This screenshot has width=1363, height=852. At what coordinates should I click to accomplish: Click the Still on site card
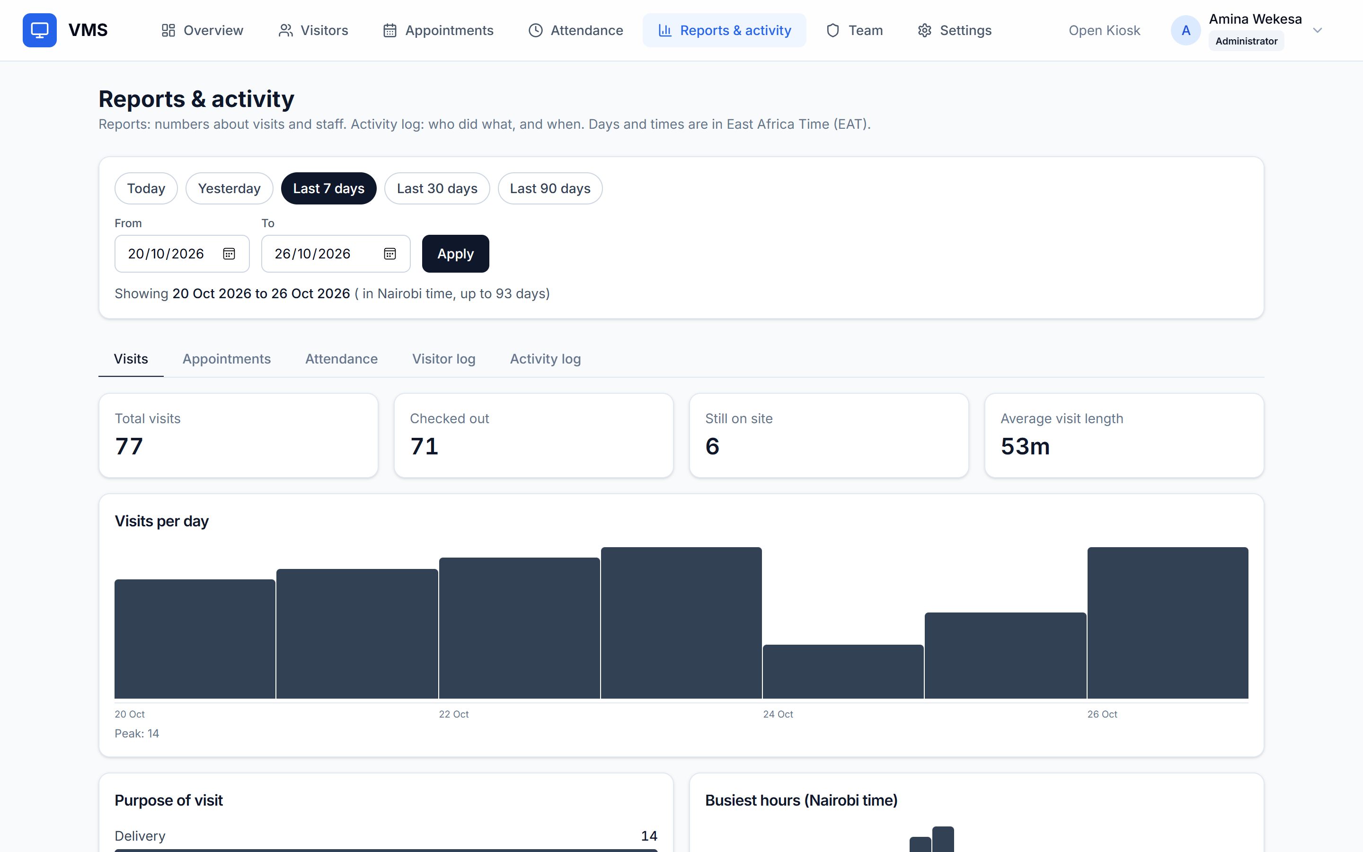click(x=829, y=435)
